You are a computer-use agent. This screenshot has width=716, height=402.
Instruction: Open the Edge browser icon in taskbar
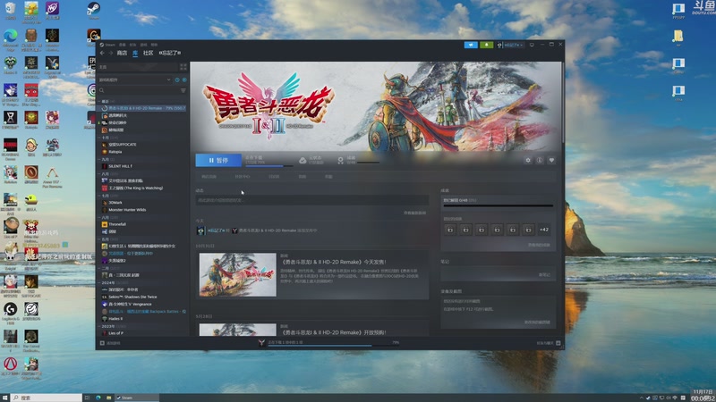coord(98,398)
